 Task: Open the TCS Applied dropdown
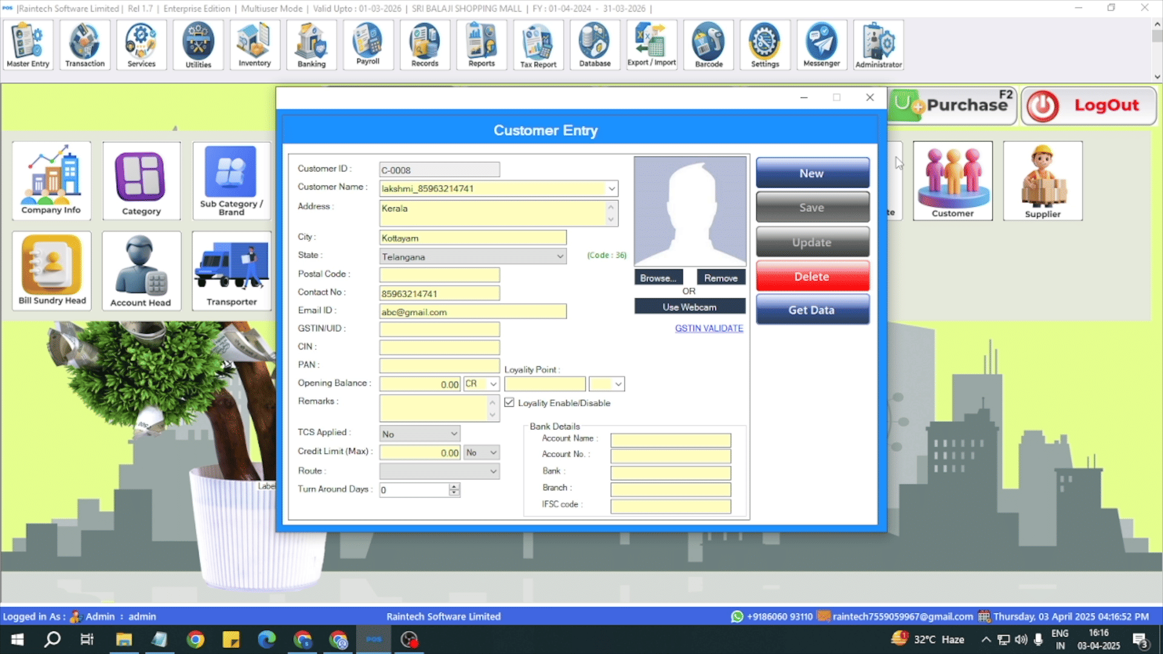(454, 434)
